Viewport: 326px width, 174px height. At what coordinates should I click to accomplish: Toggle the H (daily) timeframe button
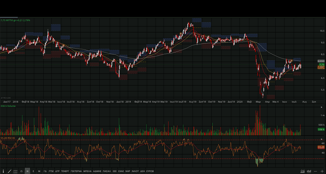(27, 171)
